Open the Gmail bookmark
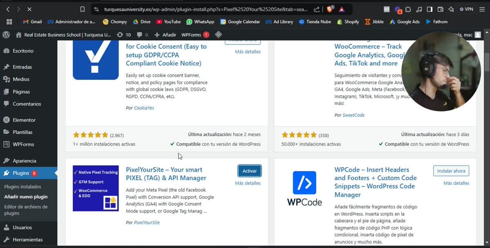The image size is (490, 248). point(32,22)
